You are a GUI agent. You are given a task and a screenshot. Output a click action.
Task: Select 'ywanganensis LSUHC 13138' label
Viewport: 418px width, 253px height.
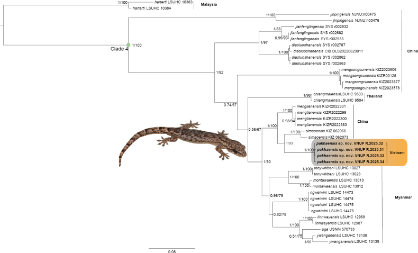342,236
